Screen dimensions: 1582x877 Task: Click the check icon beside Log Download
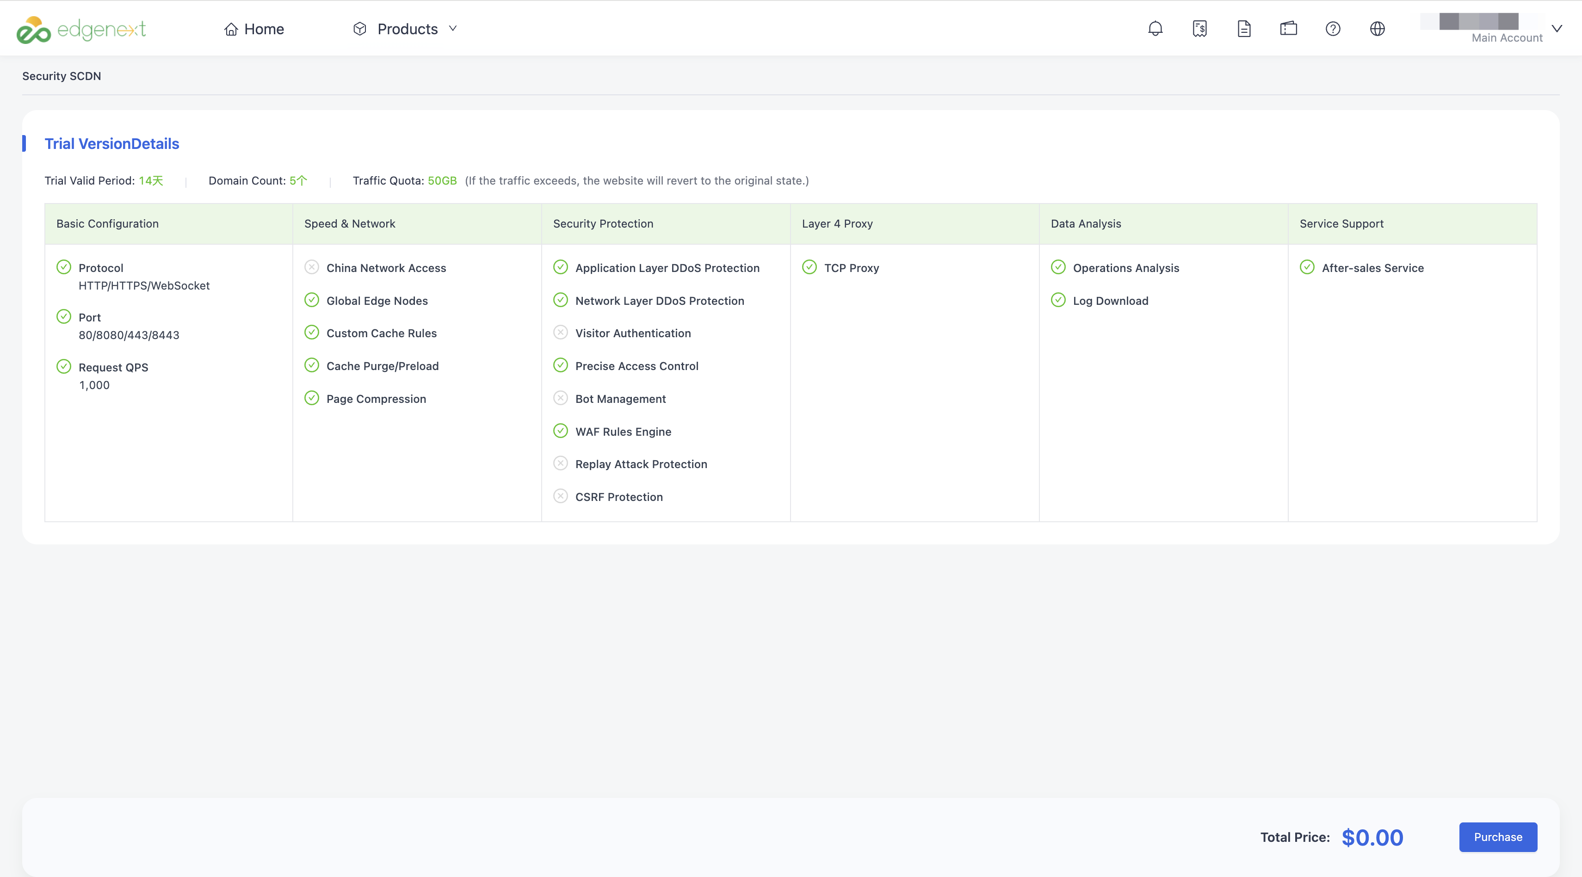(1058, 300)
